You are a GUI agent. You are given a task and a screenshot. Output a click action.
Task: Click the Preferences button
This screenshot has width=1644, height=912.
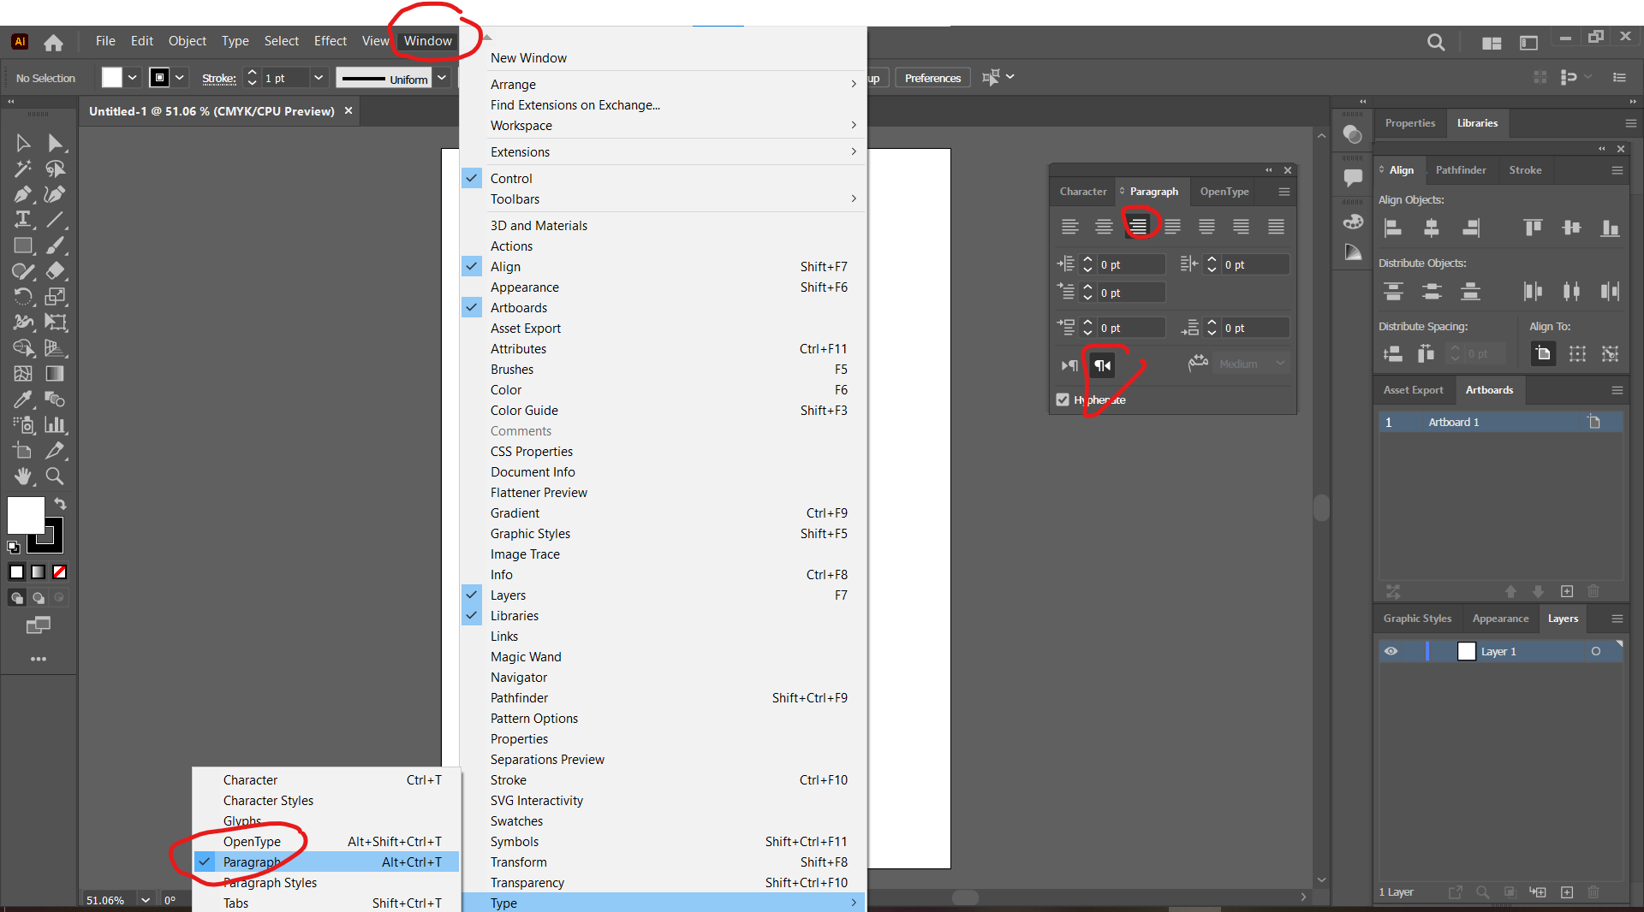(932, 78)
